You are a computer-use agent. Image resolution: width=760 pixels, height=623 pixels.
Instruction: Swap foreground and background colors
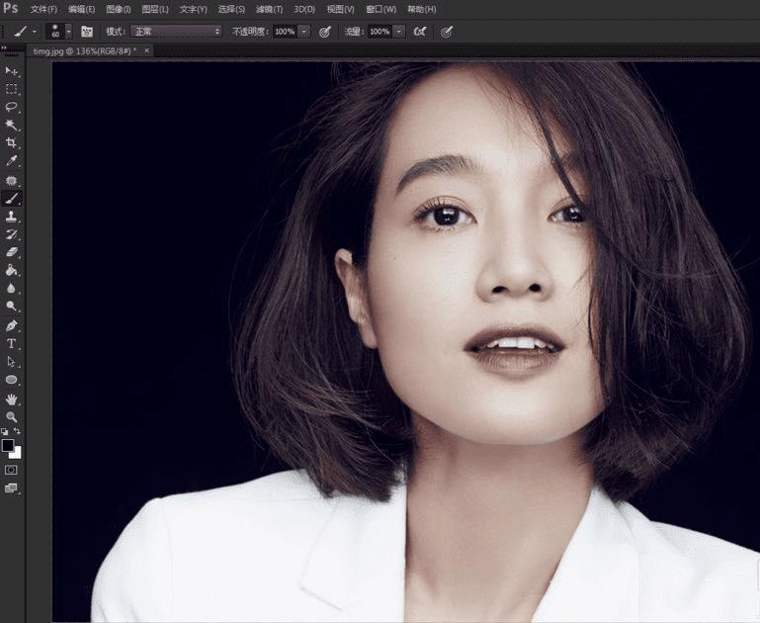(19, 432)
